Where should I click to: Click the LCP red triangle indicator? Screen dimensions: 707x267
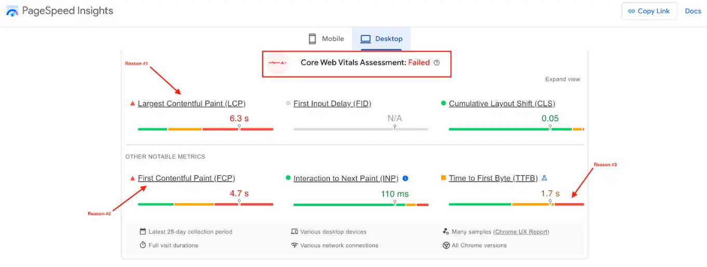[x=132, y=103]
